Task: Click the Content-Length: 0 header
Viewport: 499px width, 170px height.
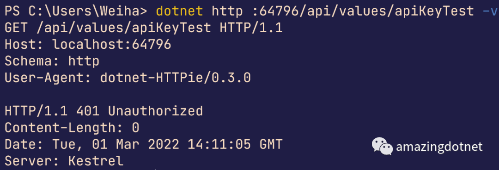Action: [72, 128]
